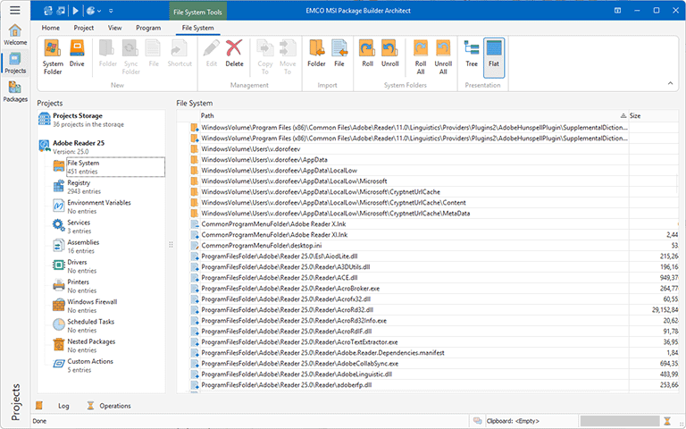This screenshot has width=686, height=429.
Task: Click the Delete icon in Management
Action: 234,55
